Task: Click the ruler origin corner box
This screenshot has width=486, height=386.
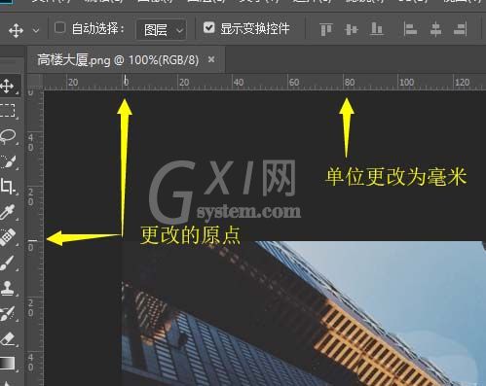Action: (35, 82)
